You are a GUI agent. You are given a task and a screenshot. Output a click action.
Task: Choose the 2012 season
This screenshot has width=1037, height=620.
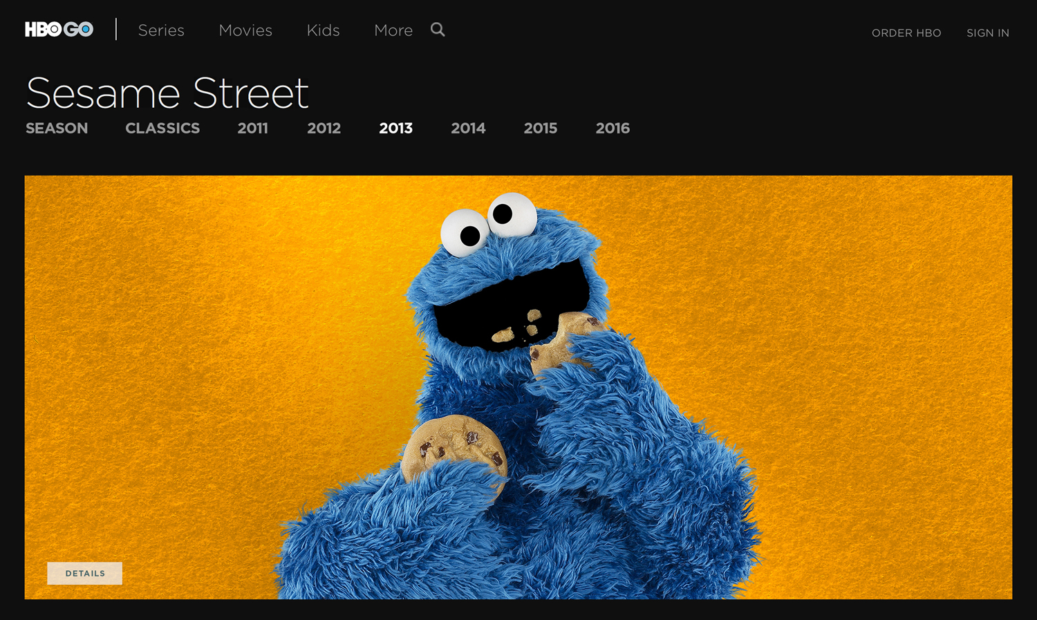point(324,128)
